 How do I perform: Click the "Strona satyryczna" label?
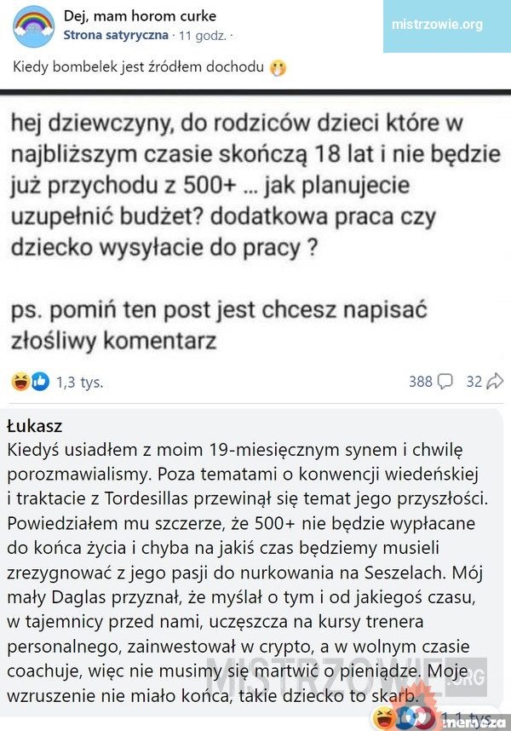pyautogui.click(x=116, y=35)
